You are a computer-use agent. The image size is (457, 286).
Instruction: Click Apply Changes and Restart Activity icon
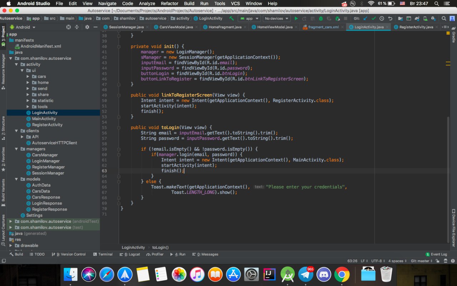[304, 18]
